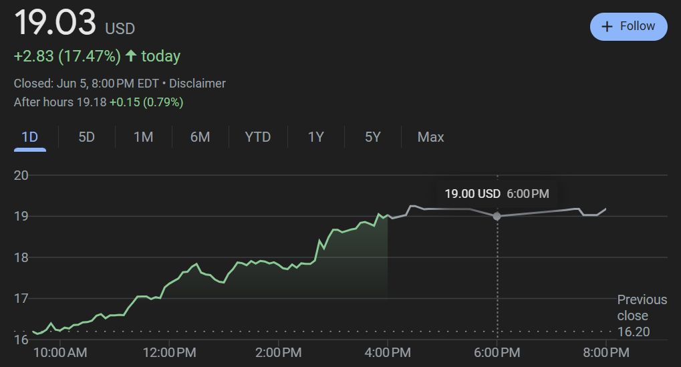Select the YTD range tab
Screen dimensions: 681x367
point(257,137)
